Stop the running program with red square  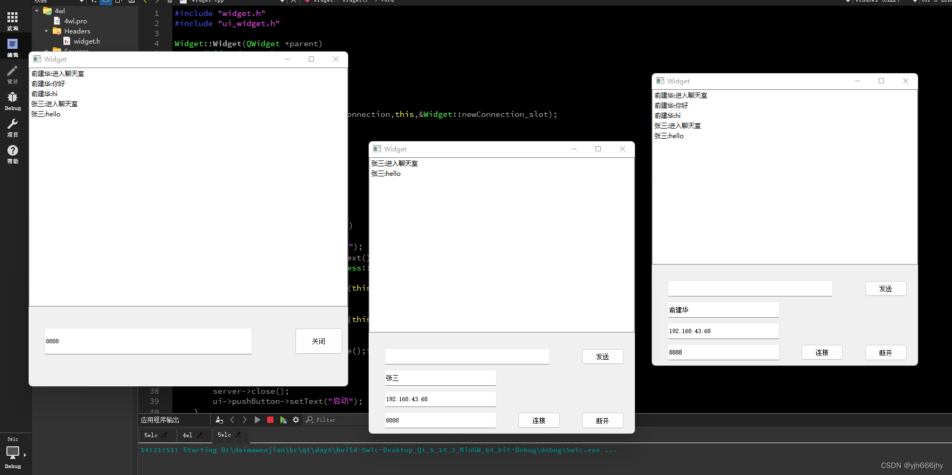click(270, 420)
